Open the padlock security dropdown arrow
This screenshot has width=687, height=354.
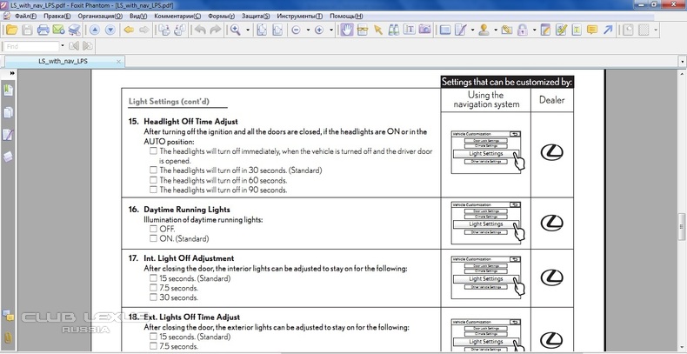coord(535,30)
